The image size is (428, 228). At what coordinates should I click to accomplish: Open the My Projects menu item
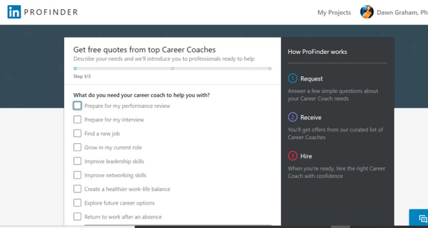[x=334, y=12]
